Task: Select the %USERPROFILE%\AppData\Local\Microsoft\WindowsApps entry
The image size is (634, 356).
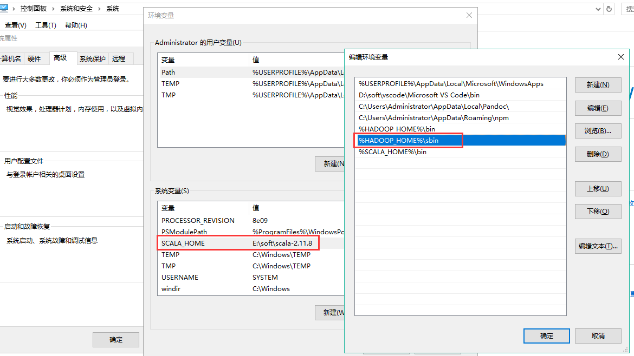Action: 460,83
